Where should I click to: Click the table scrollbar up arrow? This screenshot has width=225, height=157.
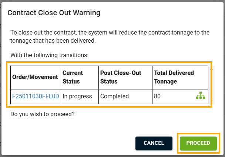tap(212, 69)
